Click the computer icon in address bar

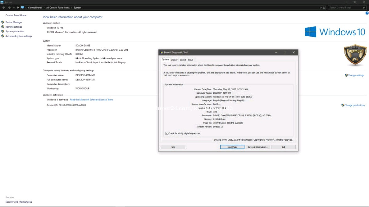pos(22,7)
